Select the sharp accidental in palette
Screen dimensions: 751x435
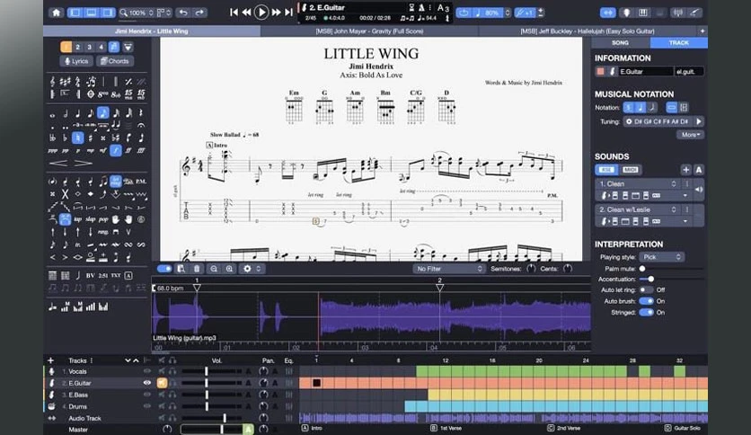point(90,138)
